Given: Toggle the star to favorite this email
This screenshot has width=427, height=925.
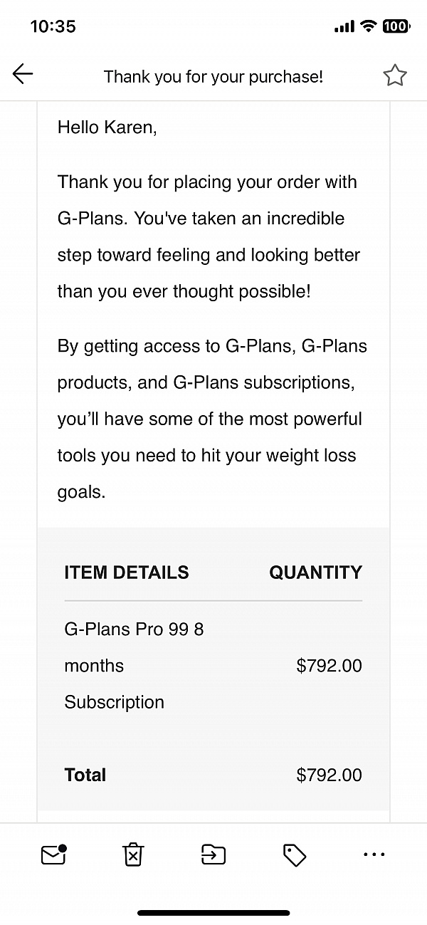Looking at the screenshot, I should click(x=395, y=74).
